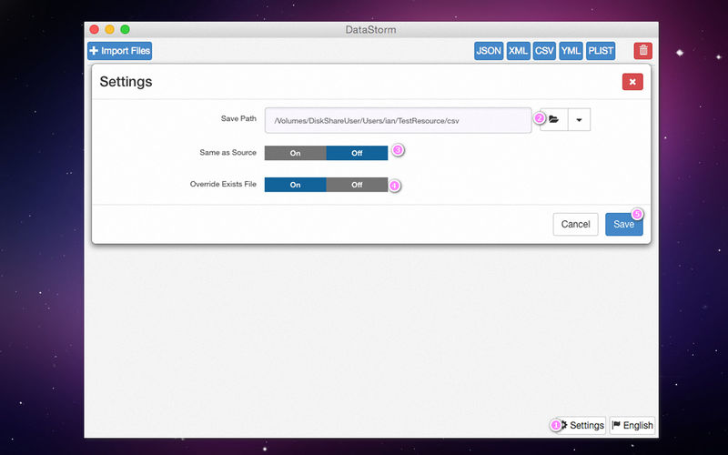Close the Settings dialog with red X
This screenshot has width=728, height=455.
coord(632,82)
